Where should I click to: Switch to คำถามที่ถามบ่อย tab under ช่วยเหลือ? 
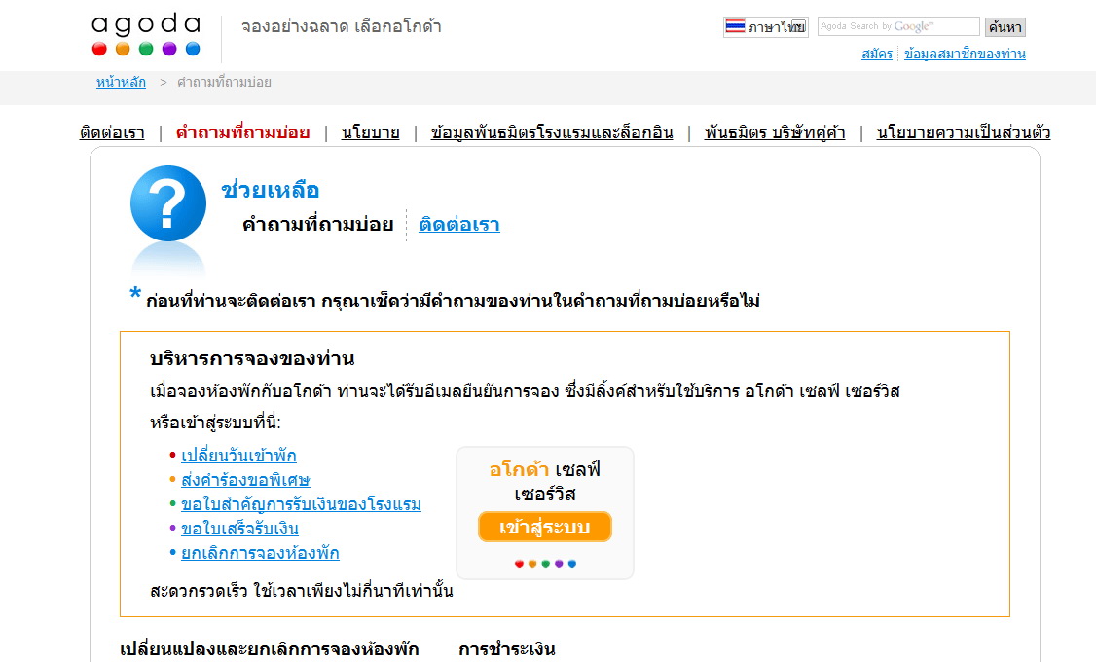[317, 224]
